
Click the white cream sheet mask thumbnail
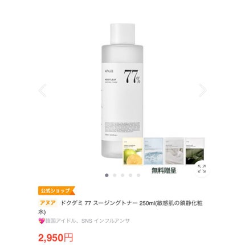[174, 151]
